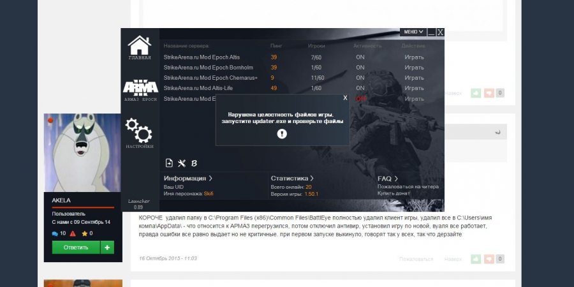Image resolution: width=574 pixels, height=287 pixels.
Task: Click ON status of Mod Epoch Altis
Action: (360, 57)
